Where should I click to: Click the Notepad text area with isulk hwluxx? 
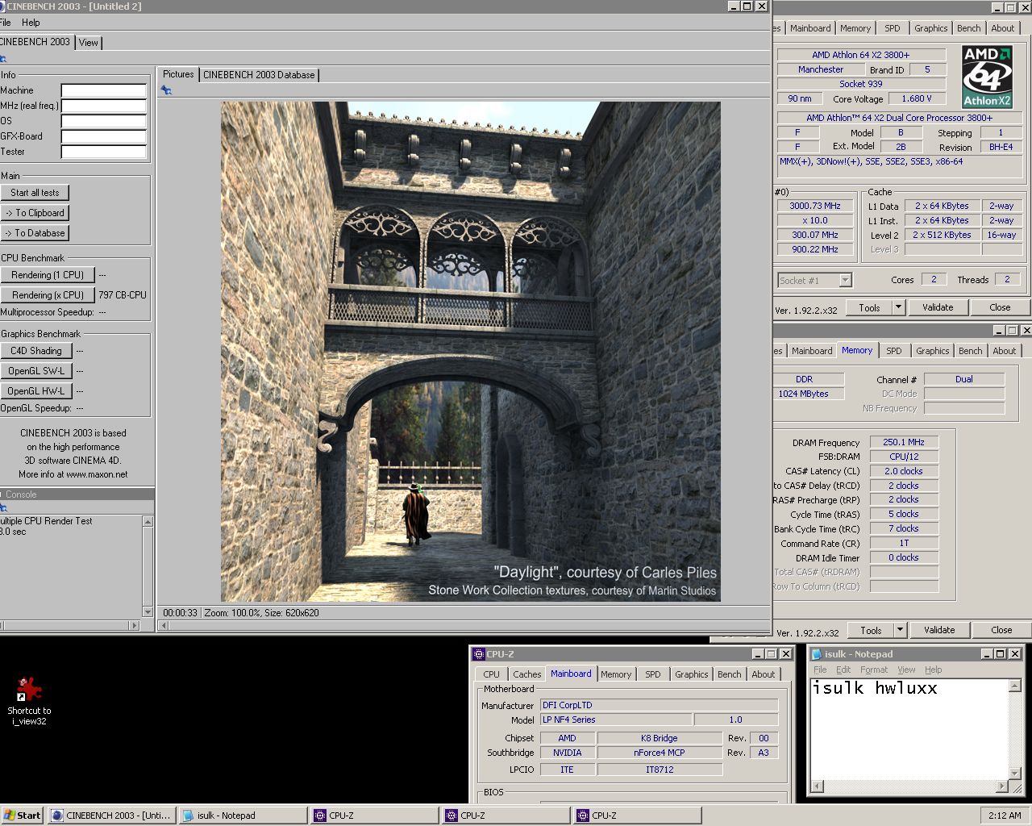[909, 729]
